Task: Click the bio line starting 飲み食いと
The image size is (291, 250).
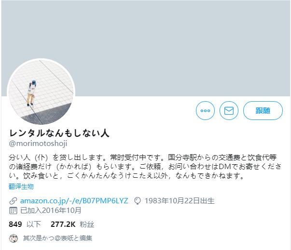Action: click(133, 176)
